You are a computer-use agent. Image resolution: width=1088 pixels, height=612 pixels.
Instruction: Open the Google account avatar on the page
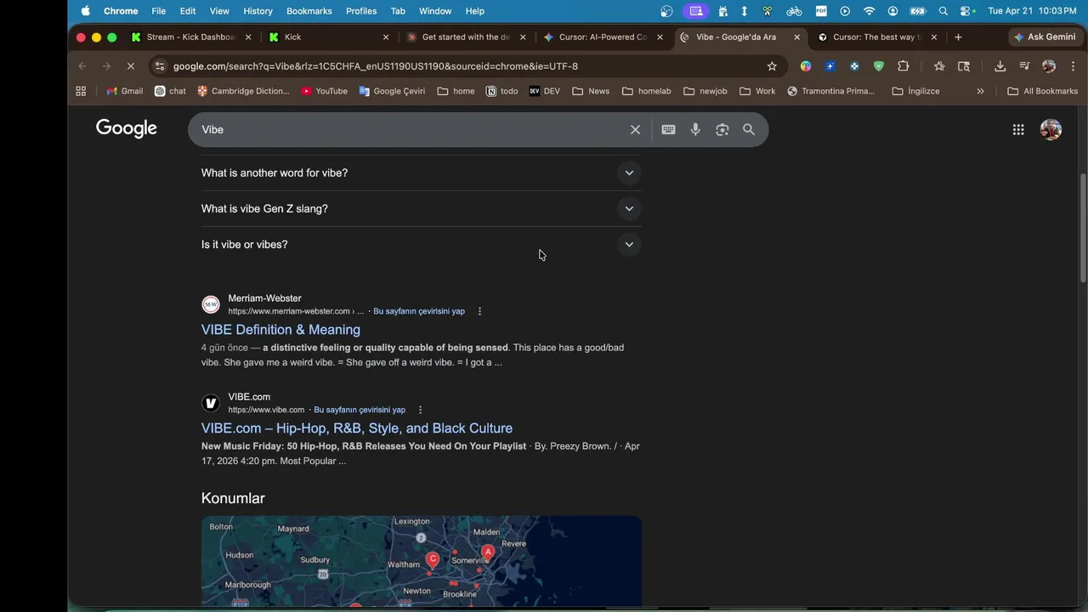coord(1051,129)
